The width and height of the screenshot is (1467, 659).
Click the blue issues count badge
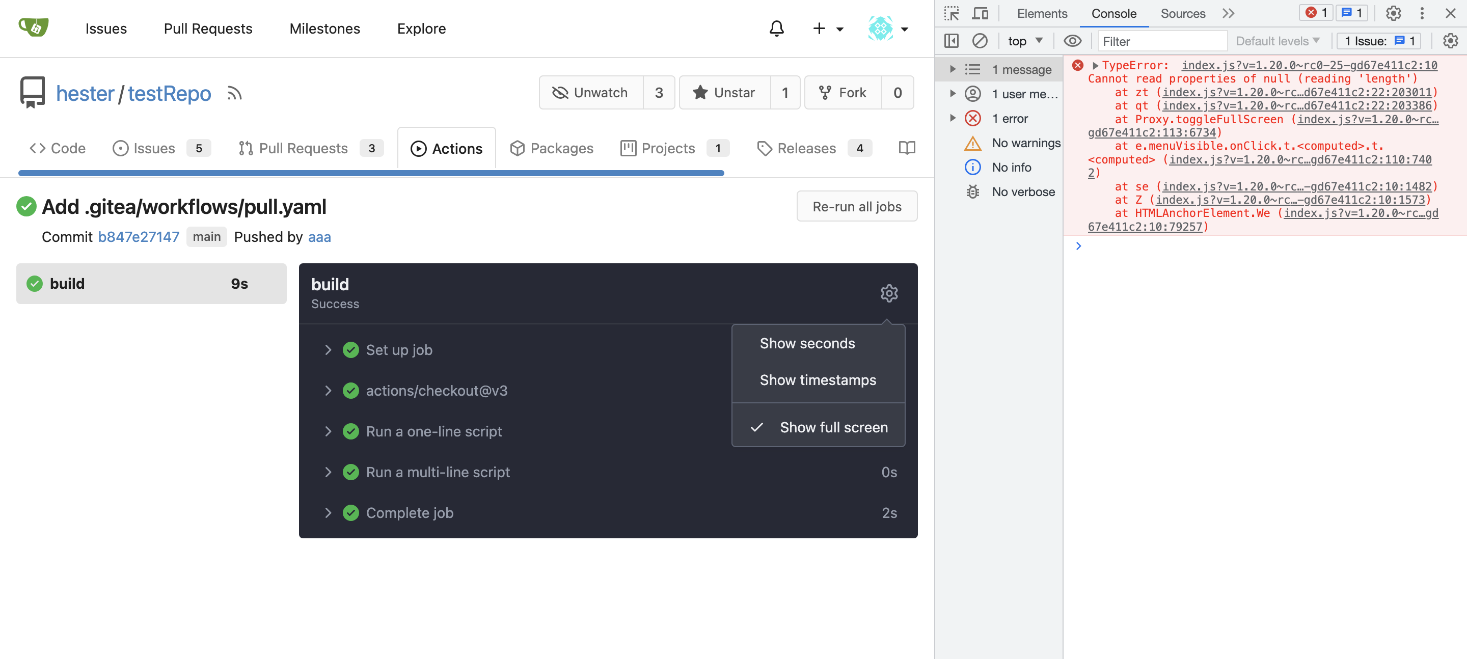tap(1351, 13)
